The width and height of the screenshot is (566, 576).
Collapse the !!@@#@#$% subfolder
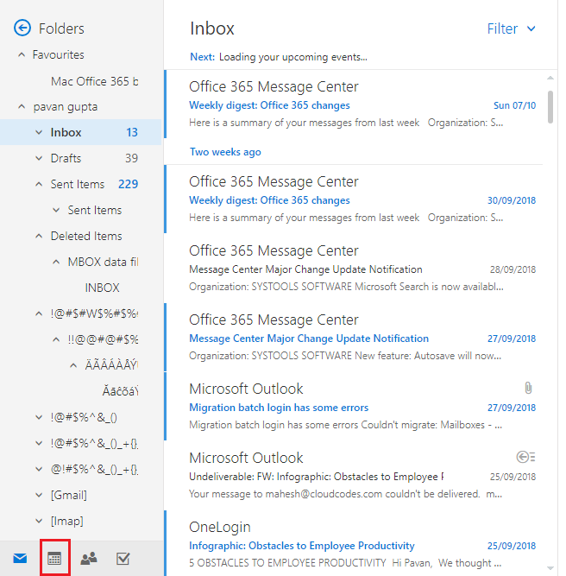56,339
